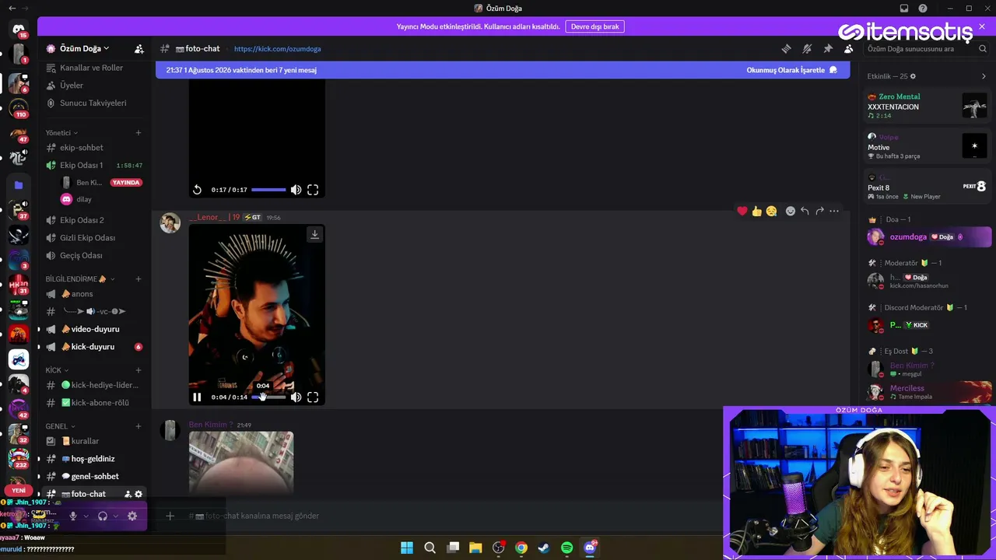Toggle microphone mute in user panel
Image resolution: width=996 pixels, height=560 pixels.
73,516
